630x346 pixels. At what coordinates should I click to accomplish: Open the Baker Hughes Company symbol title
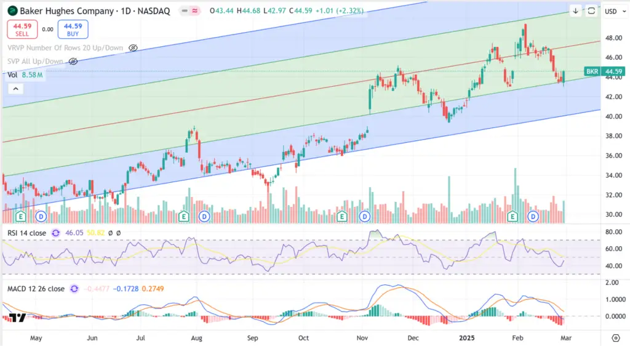pos(95,11)
